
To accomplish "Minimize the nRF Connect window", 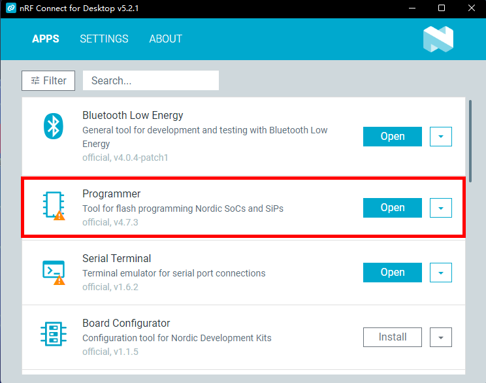I will click(x=412, y=8).
